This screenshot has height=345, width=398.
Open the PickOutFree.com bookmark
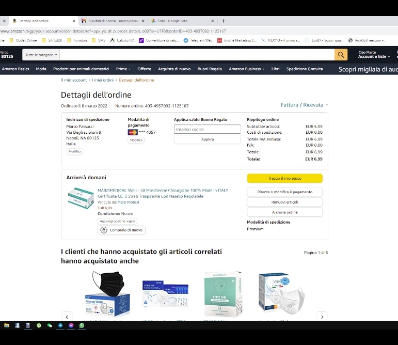[x=368, y=40]
